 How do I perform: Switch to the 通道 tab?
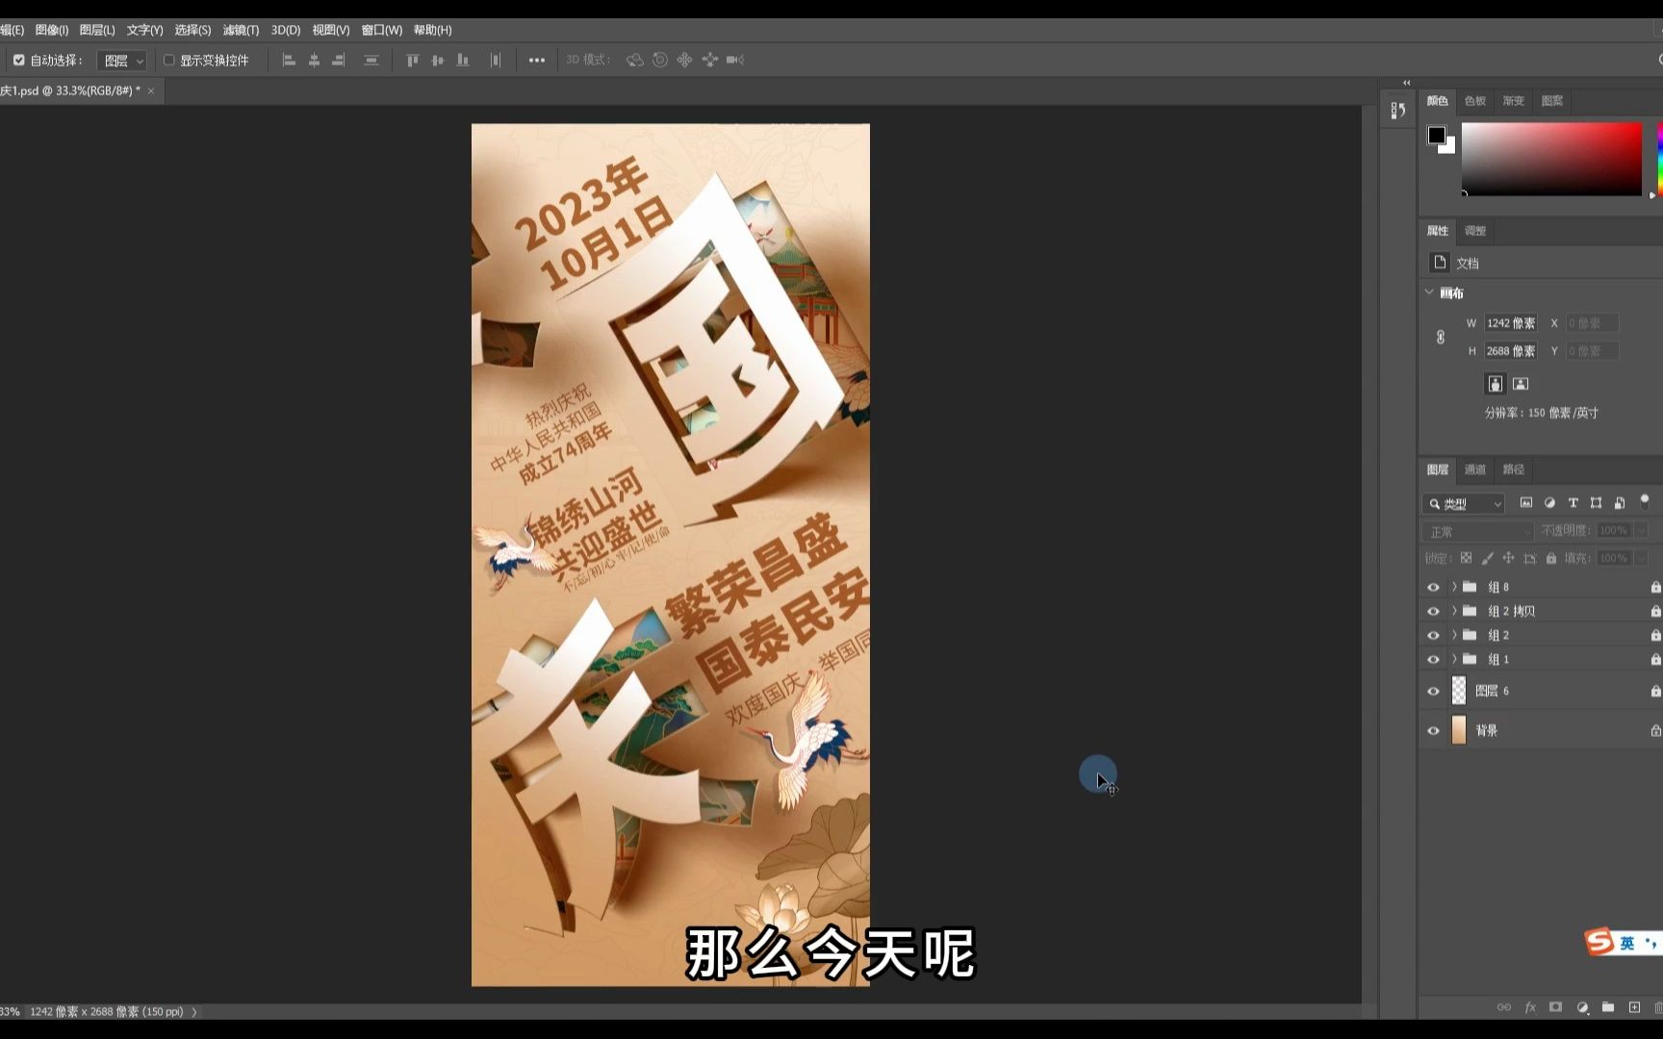tap(1474, 469)
